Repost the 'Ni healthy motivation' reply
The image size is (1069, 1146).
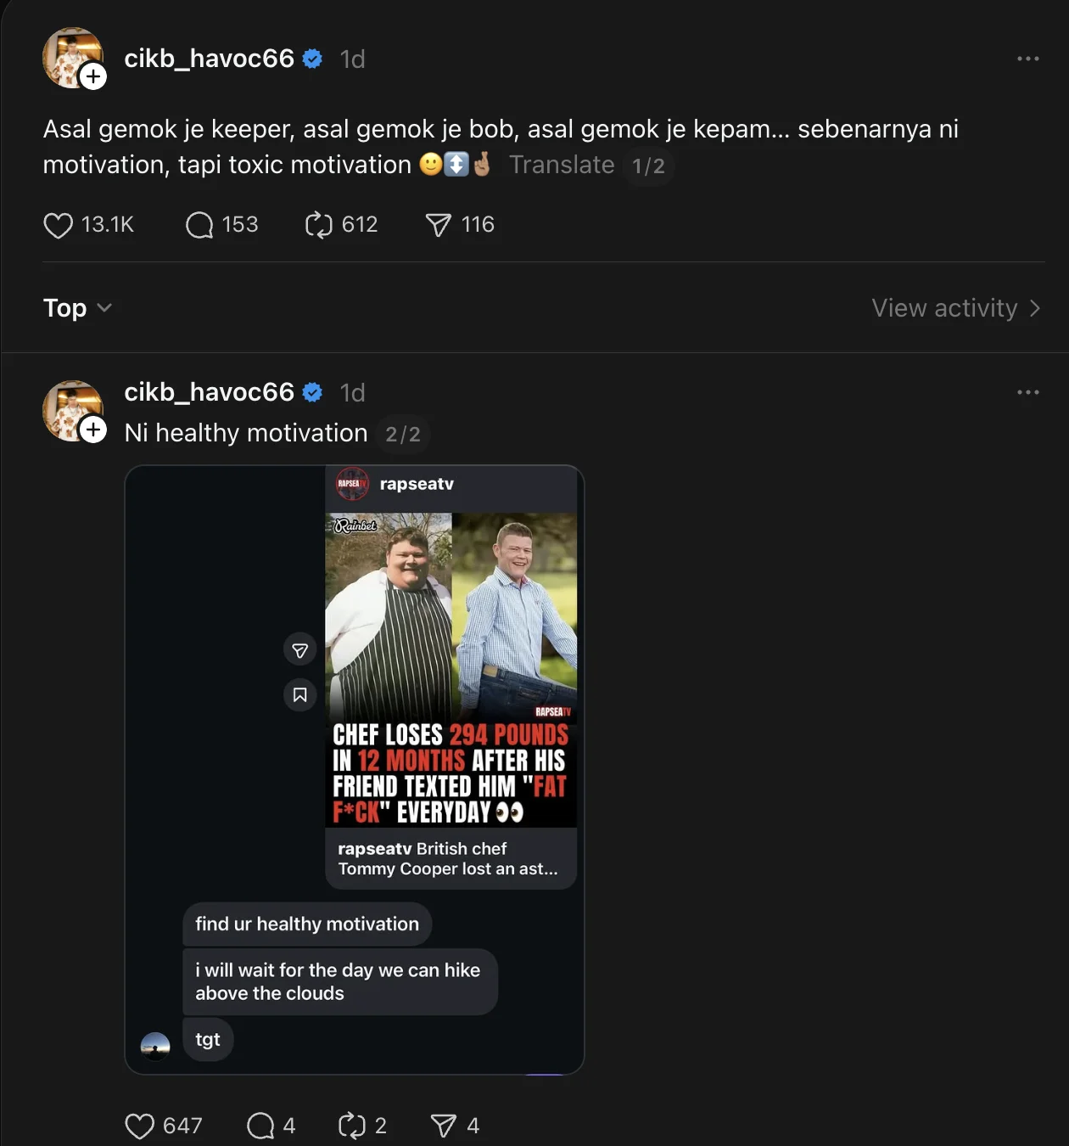(351, 1126)
